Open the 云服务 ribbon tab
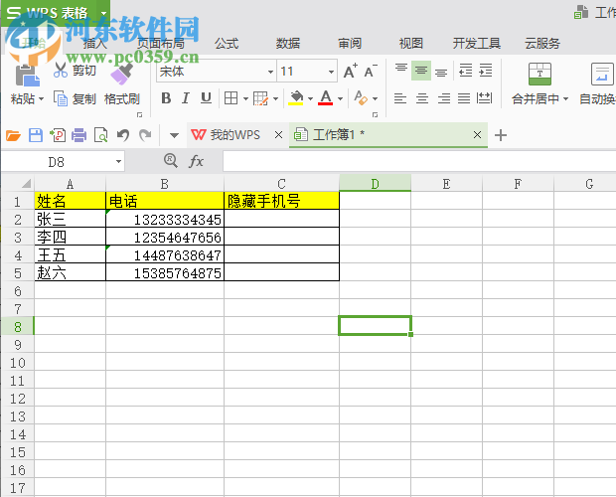The height and width of the screenshot is (497, 616). click(542, 43)
